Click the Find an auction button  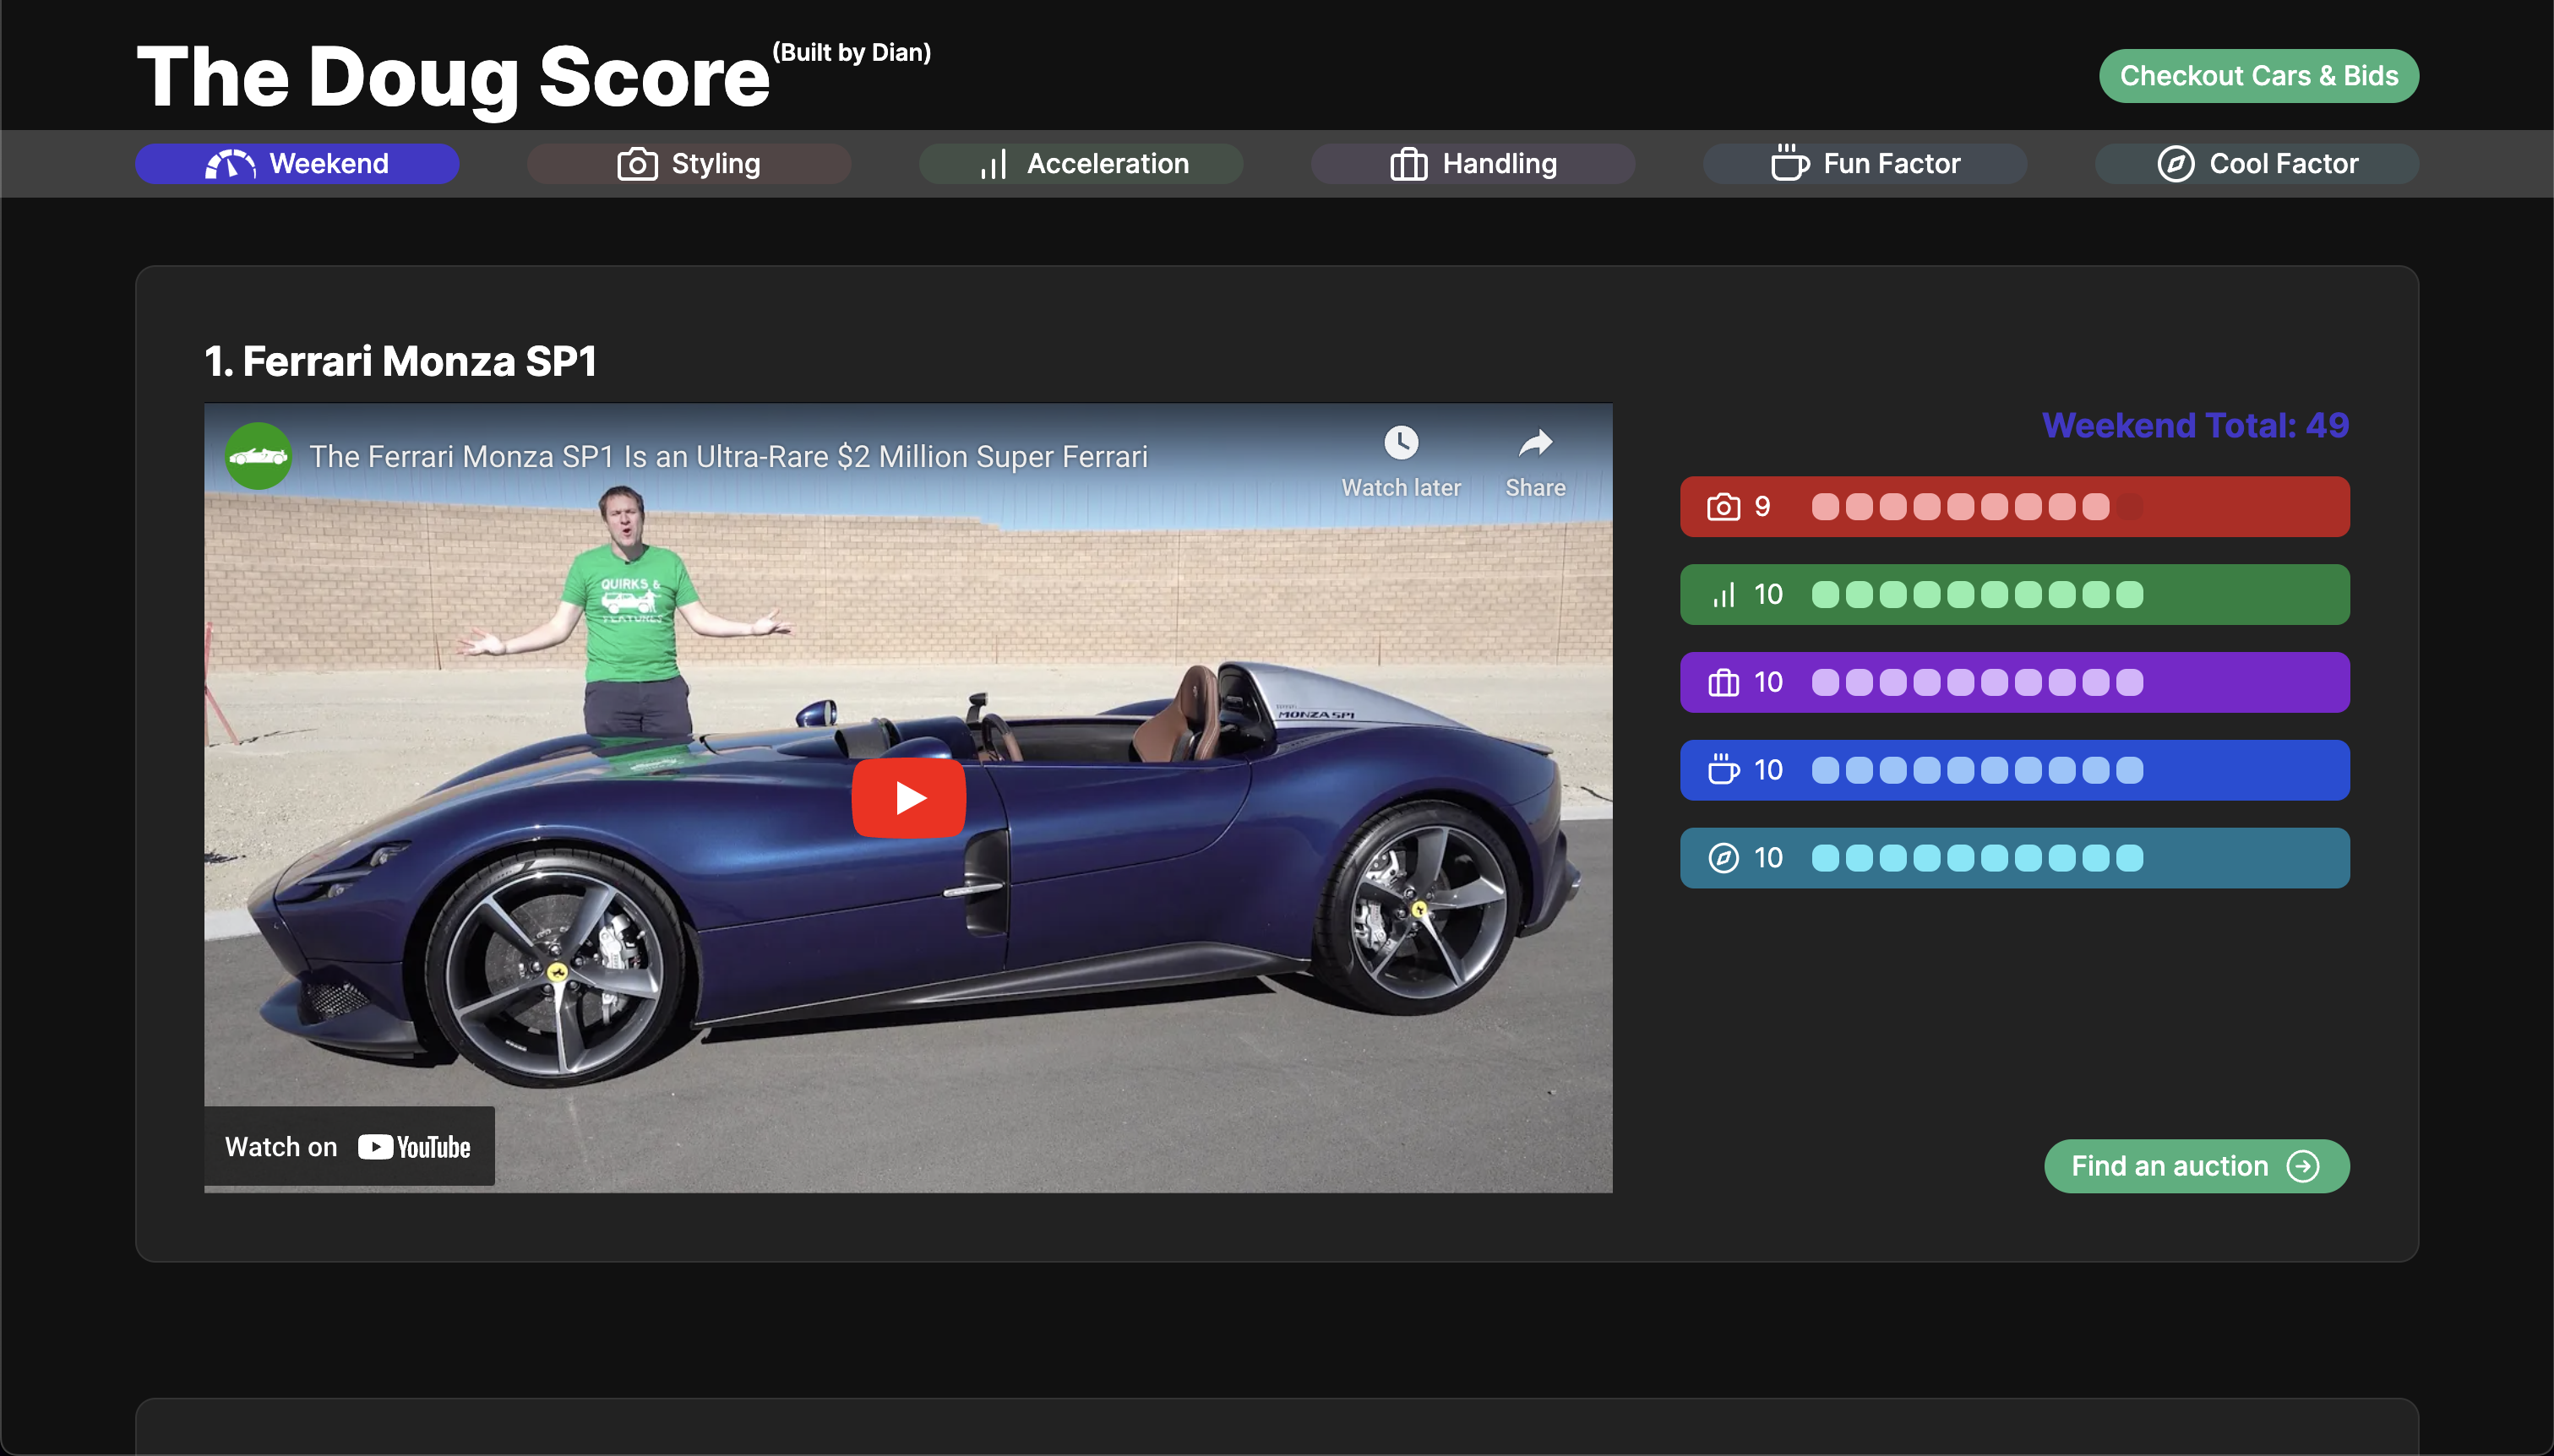pos(2196,1165)
